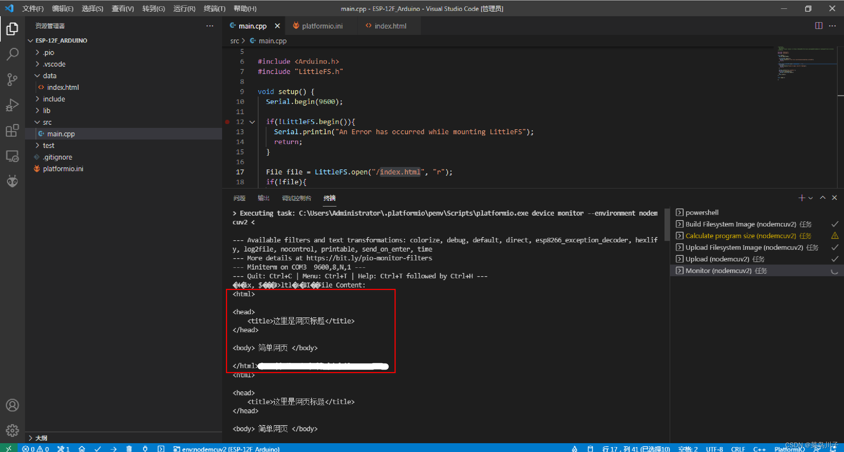Fold the code block at line 12
844x452 pixels.
pyautogui.click(x=252, y=122)
